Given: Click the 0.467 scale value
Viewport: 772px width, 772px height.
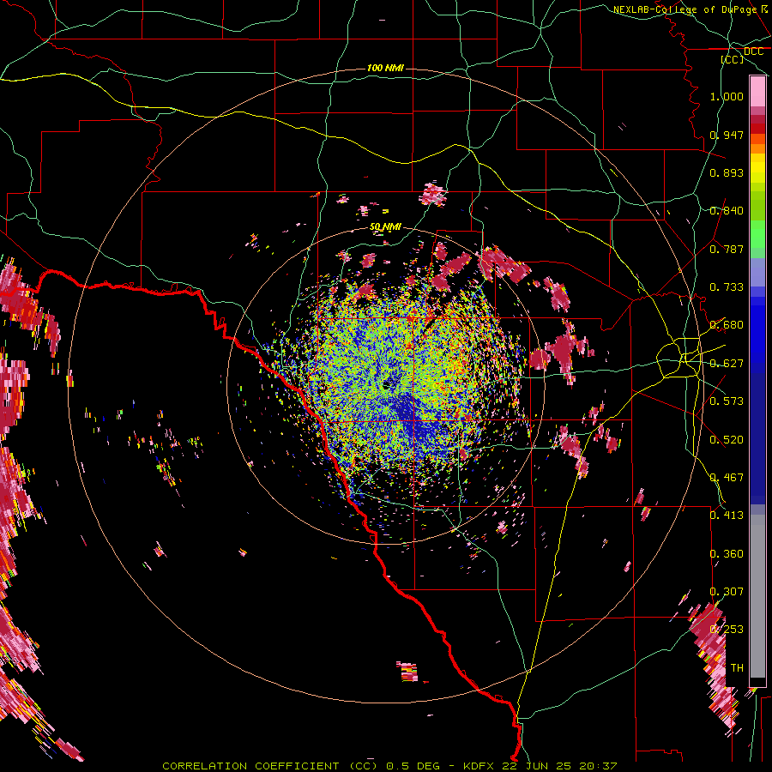Looking at the screenshot, I should tap(727, 478).
